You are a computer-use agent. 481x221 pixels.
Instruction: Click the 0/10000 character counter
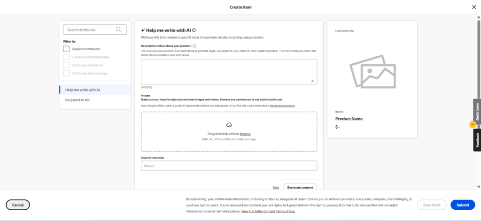coord(147,87)
